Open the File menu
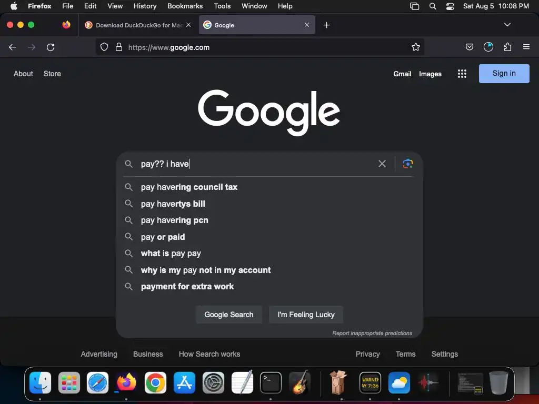This screenshot has height=404, width=539. 68,6
